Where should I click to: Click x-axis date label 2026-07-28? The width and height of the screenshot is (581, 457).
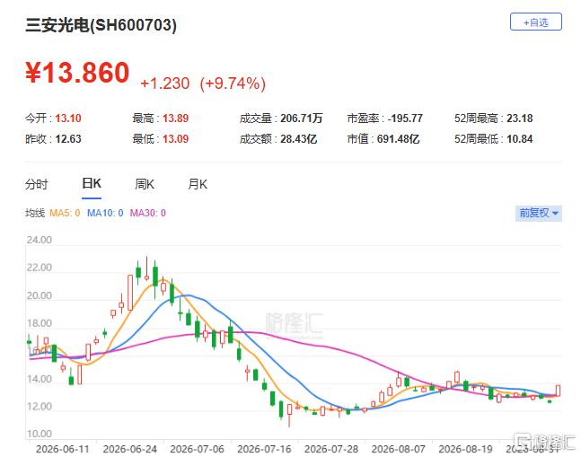click(x=331, y=449)
